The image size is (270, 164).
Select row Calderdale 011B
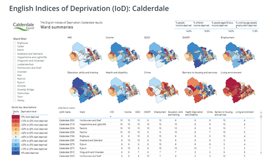tap(156, 124)
